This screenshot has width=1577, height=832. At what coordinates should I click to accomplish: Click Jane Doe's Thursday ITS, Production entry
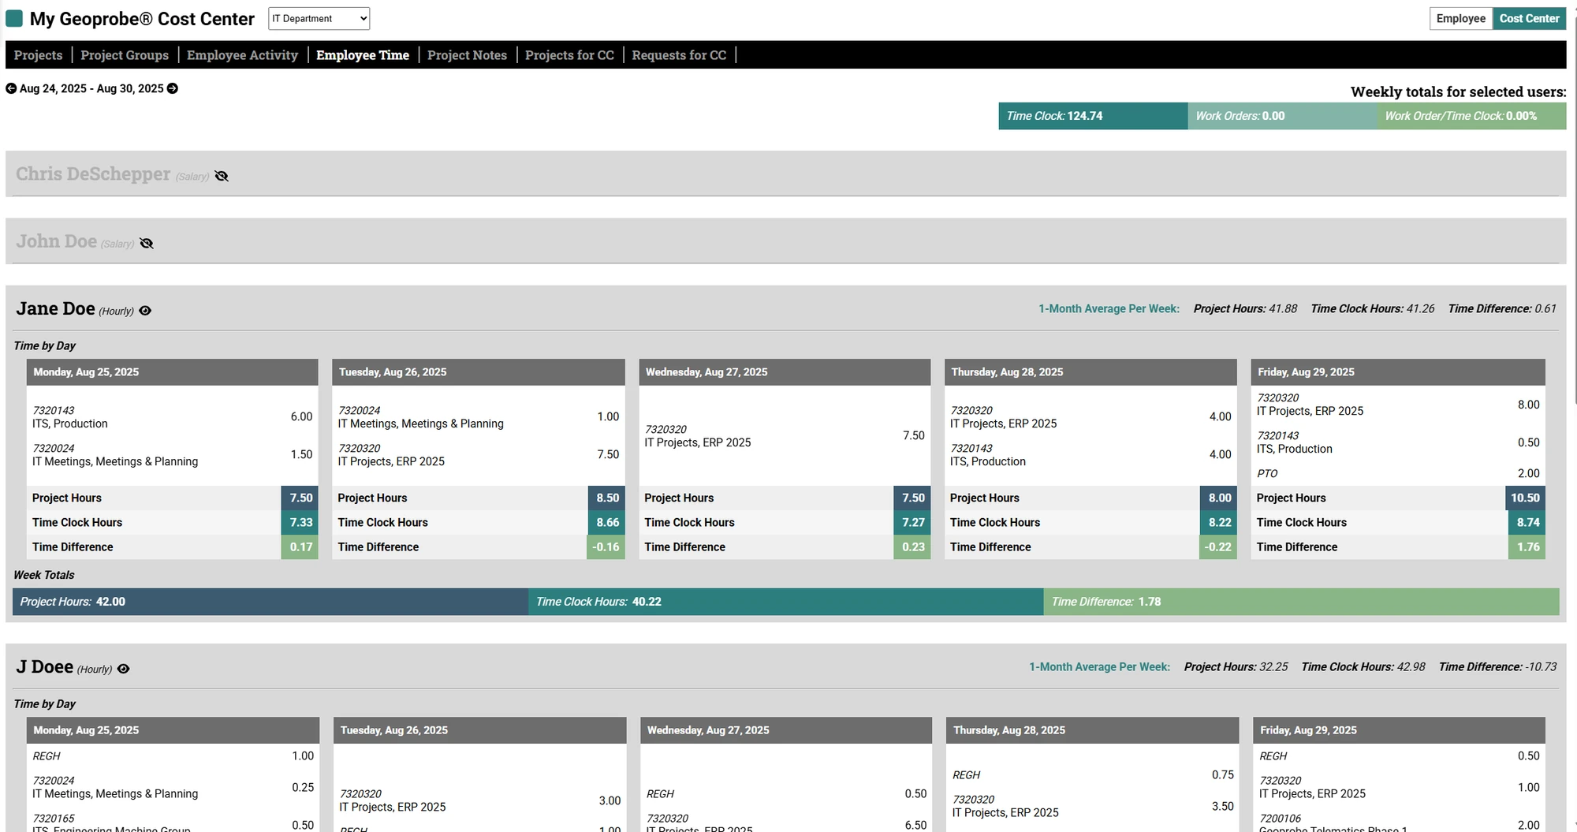[x=1090, y=455]
